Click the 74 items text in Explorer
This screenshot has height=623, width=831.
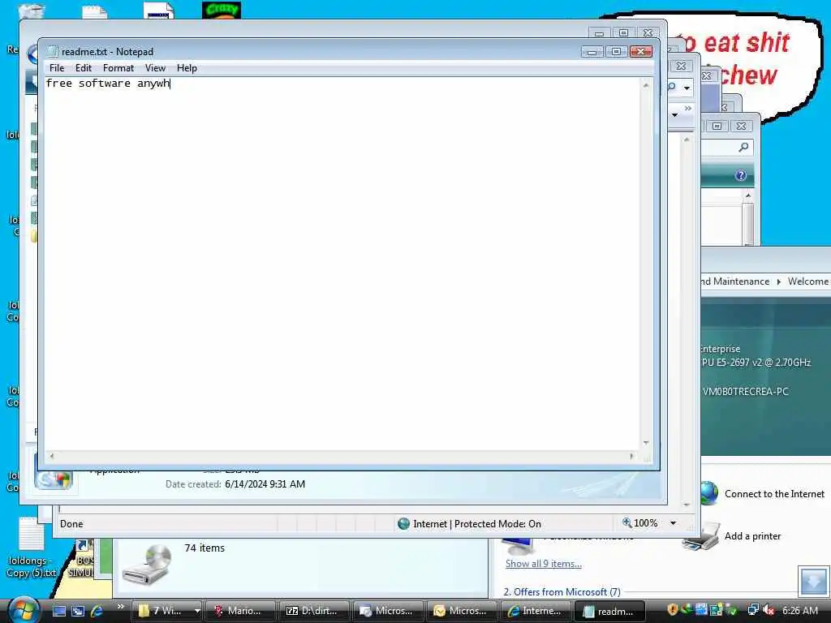(x=205, y=548)
